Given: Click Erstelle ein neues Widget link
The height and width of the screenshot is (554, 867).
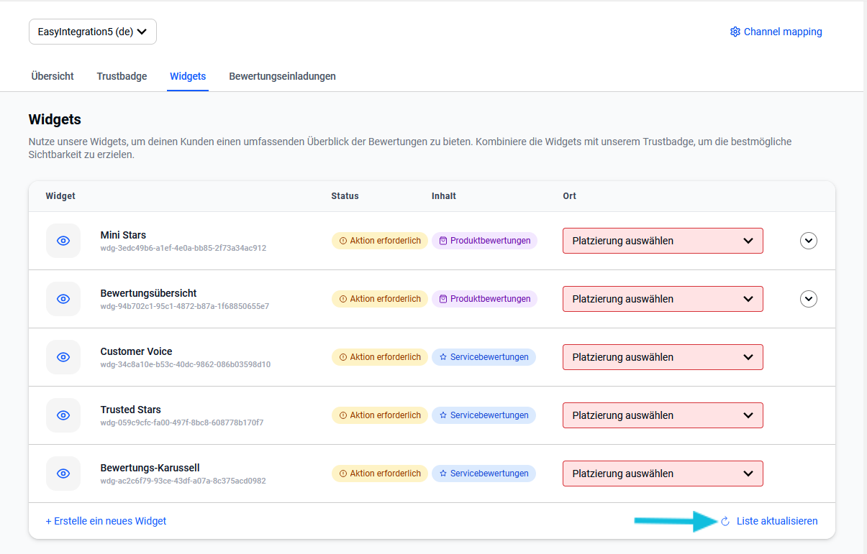Looking at the screenshot, I should (x=106, y=521).
